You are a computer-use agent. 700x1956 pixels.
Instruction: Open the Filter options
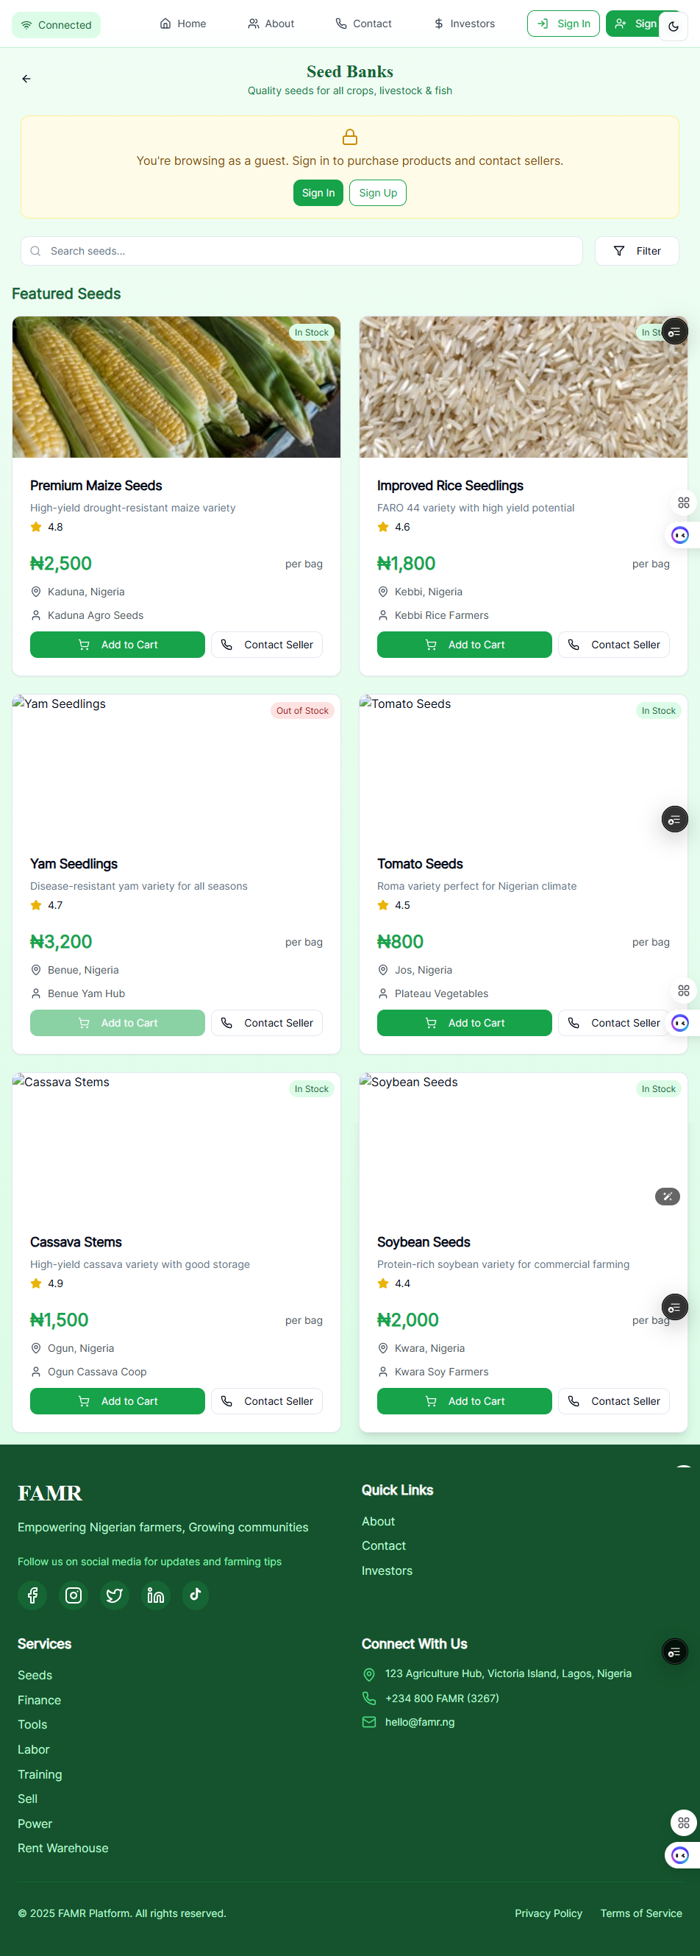[636, 252]
